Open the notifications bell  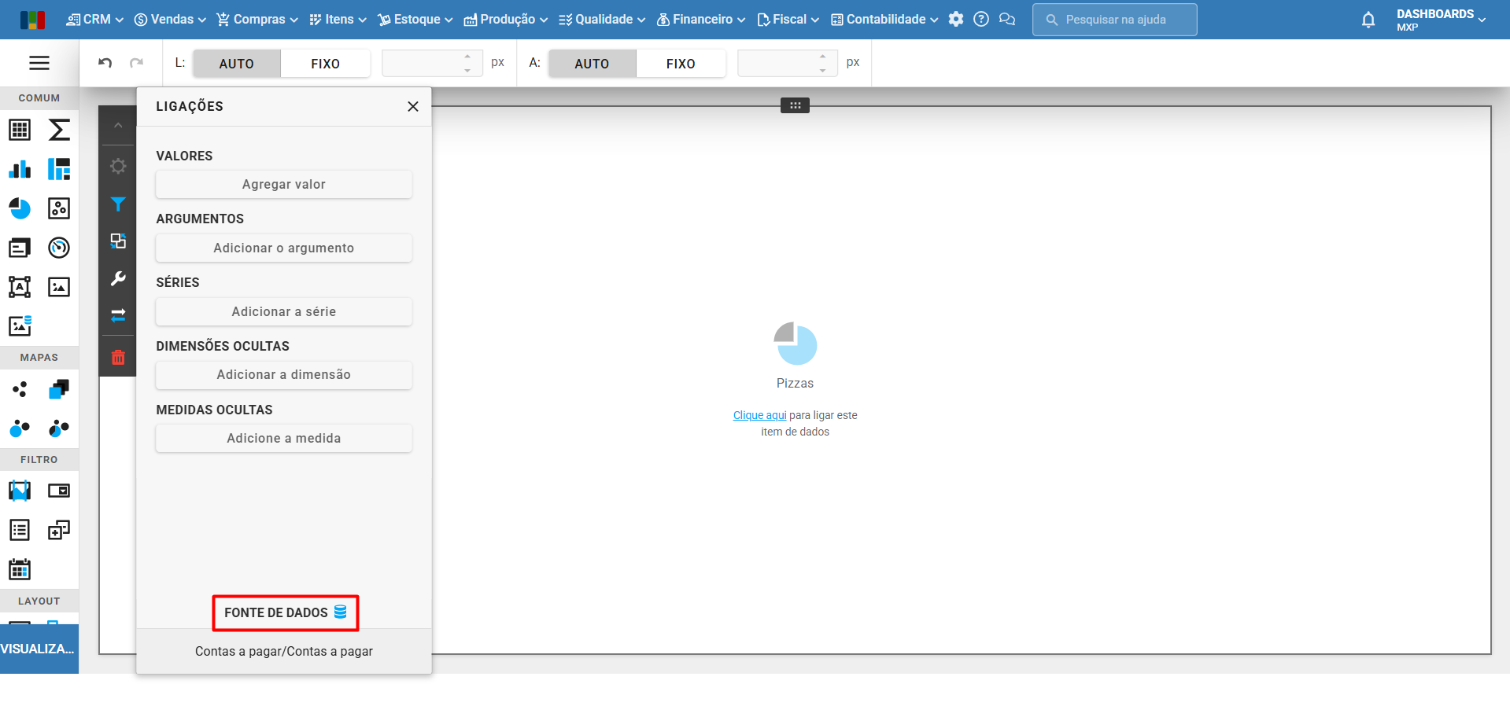[1368, 20]
